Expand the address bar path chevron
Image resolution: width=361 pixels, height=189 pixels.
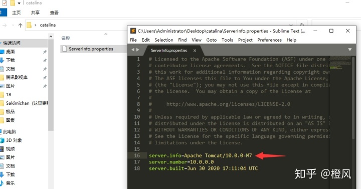(35, 25)
